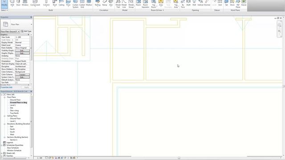
Task: Select the Section 1 view
Action: [x=14, y=140]
